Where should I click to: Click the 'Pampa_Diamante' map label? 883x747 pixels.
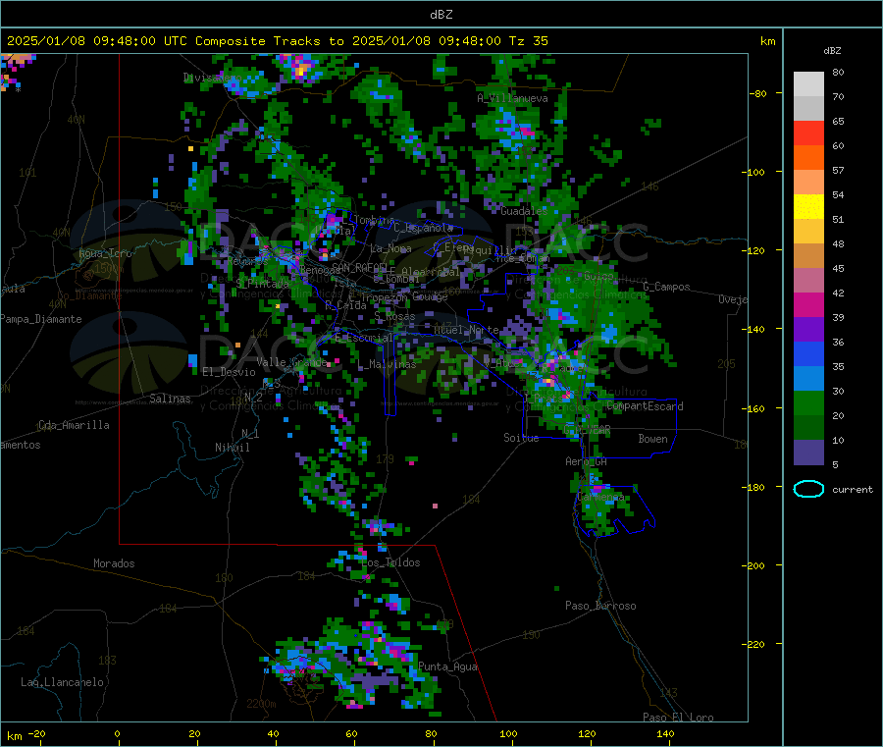(41, 319)
